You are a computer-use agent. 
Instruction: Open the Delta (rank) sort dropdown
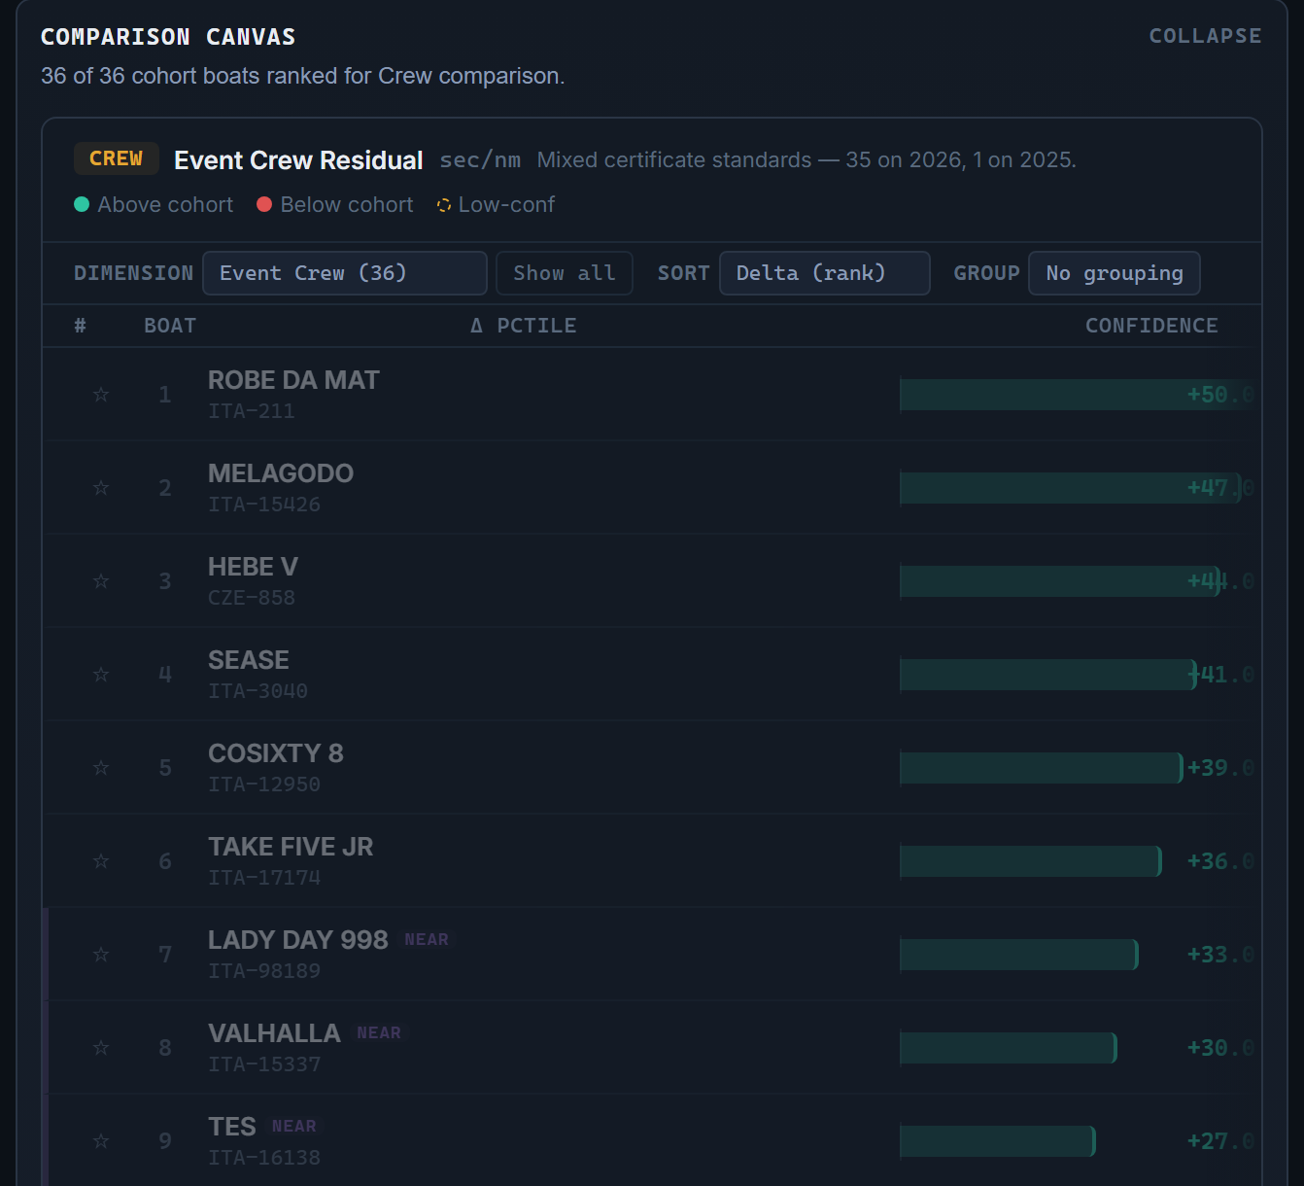(x=825, y=273)
